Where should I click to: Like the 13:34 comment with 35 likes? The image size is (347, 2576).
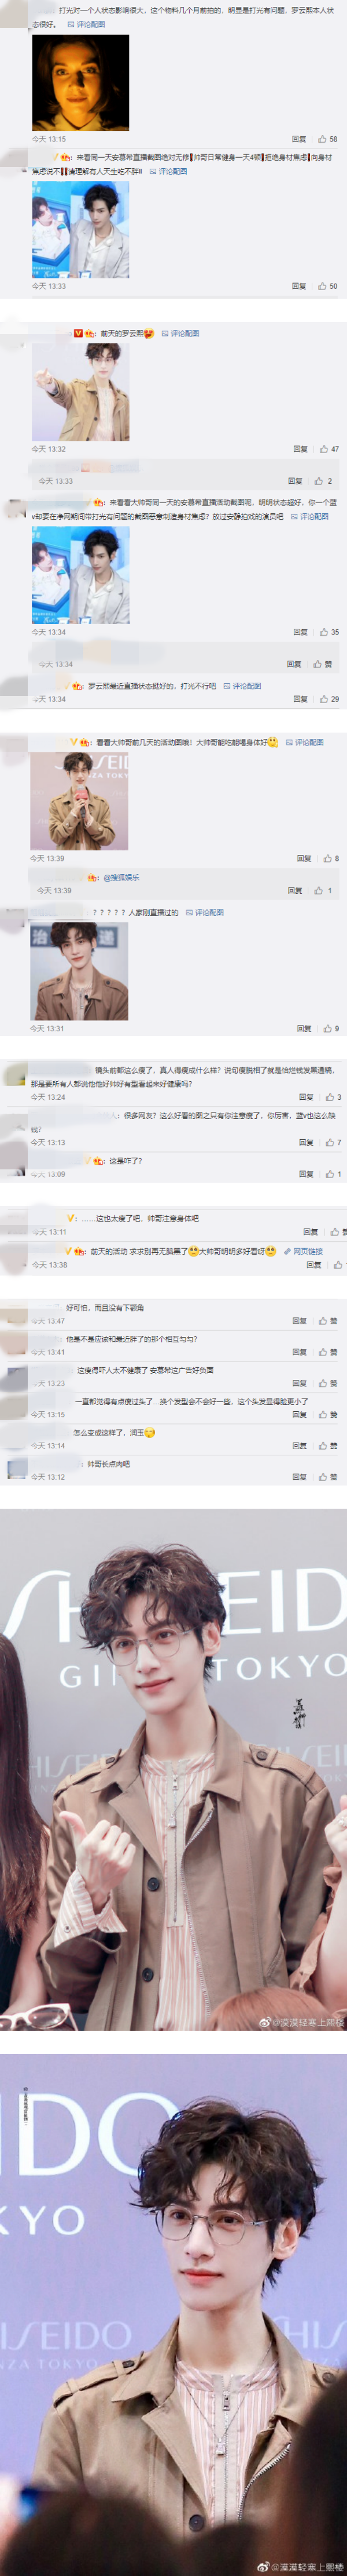tap(329, 632)
